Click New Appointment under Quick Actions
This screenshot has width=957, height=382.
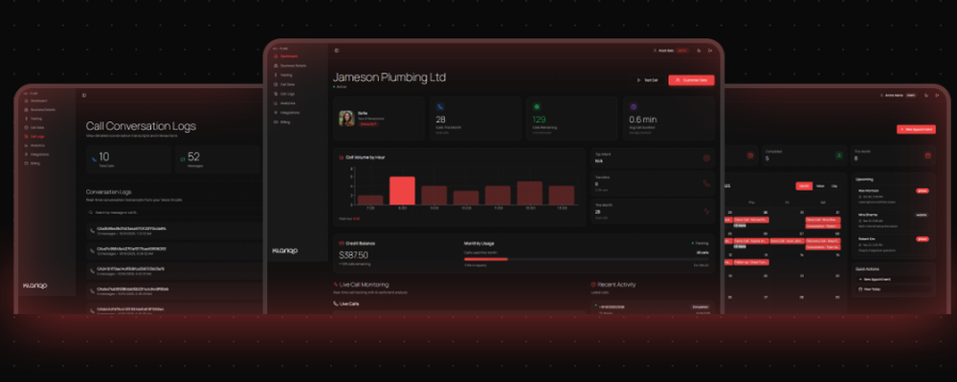coord(893,279)
